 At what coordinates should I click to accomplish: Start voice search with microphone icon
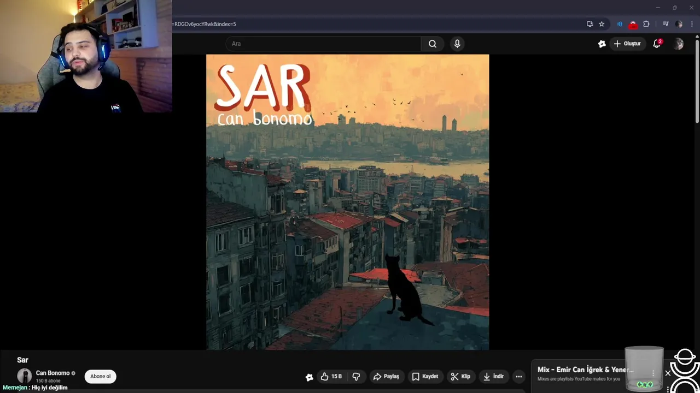(x=457, y=44)
